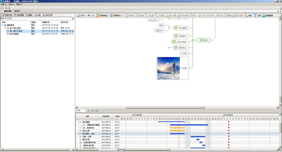Click the redo arrow icon
This screenshot has height=152, width=282.
(93, 15)
